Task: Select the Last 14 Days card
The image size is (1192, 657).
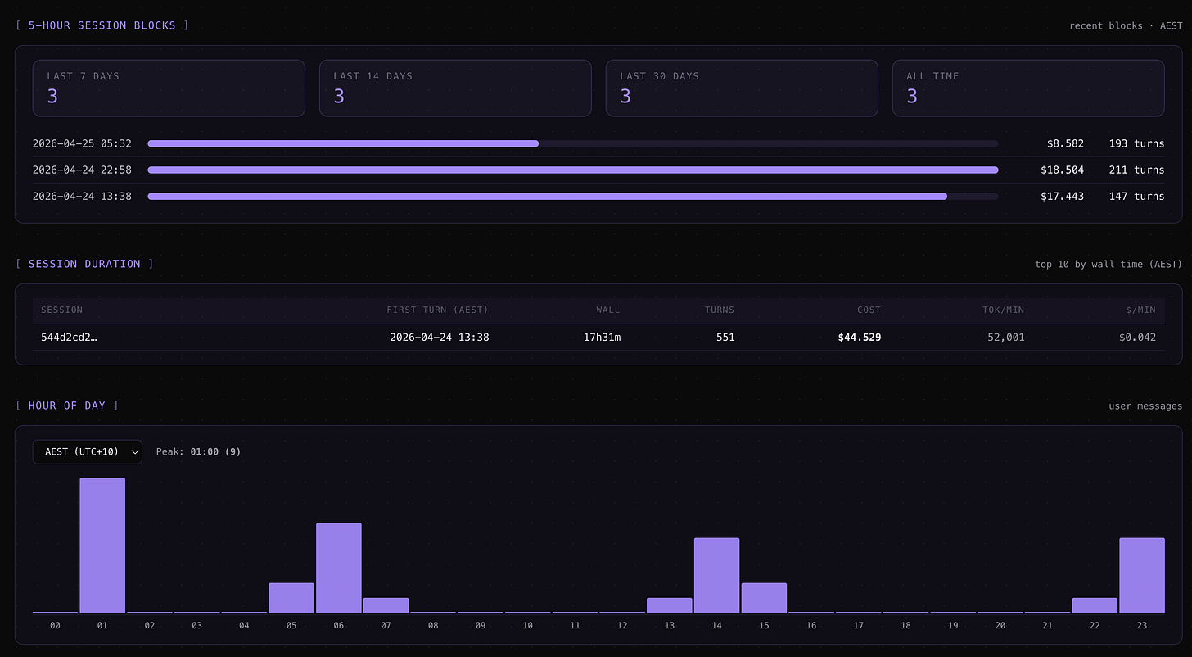Action: coord(455,88)
